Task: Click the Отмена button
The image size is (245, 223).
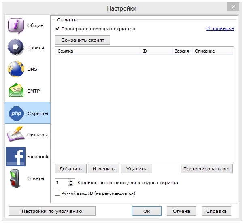Action: pyautogui.click(x=181, y=211)
